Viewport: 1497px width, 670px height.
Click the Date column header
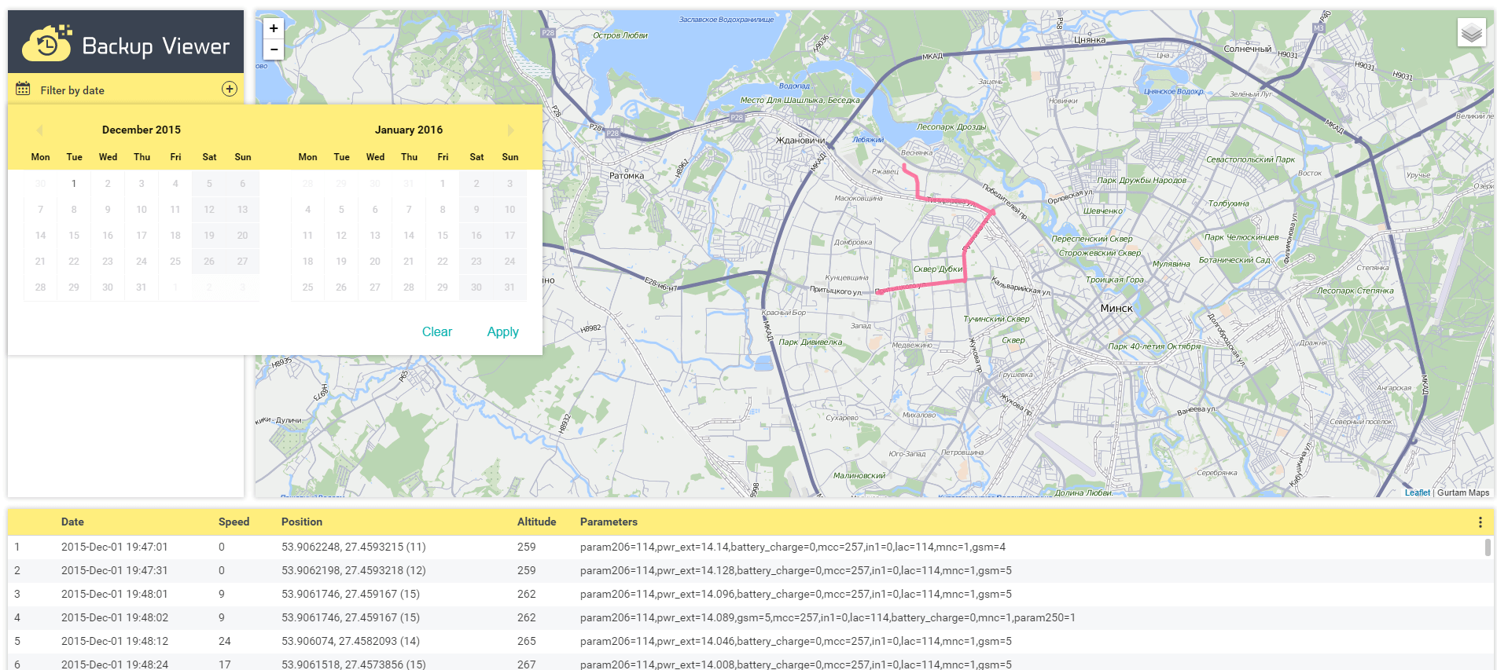coord(72,522)
